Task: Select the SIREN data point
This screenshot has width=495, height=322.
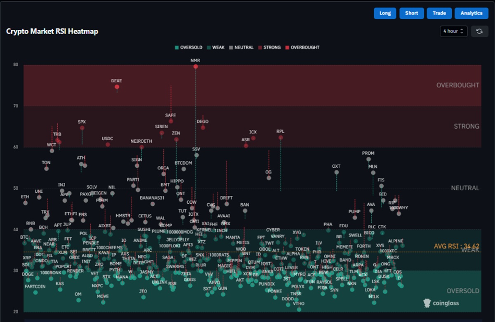Action: [162, 133]
